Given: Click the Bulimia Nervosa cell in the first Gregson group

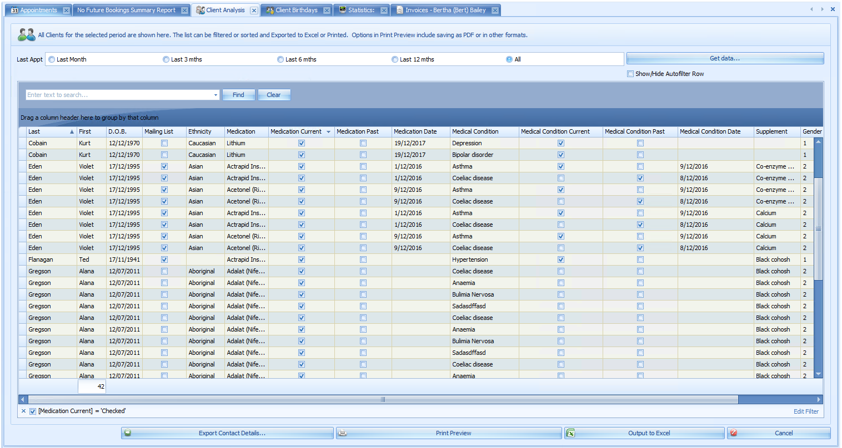Looking at the screenshot, I should (484, 294).
